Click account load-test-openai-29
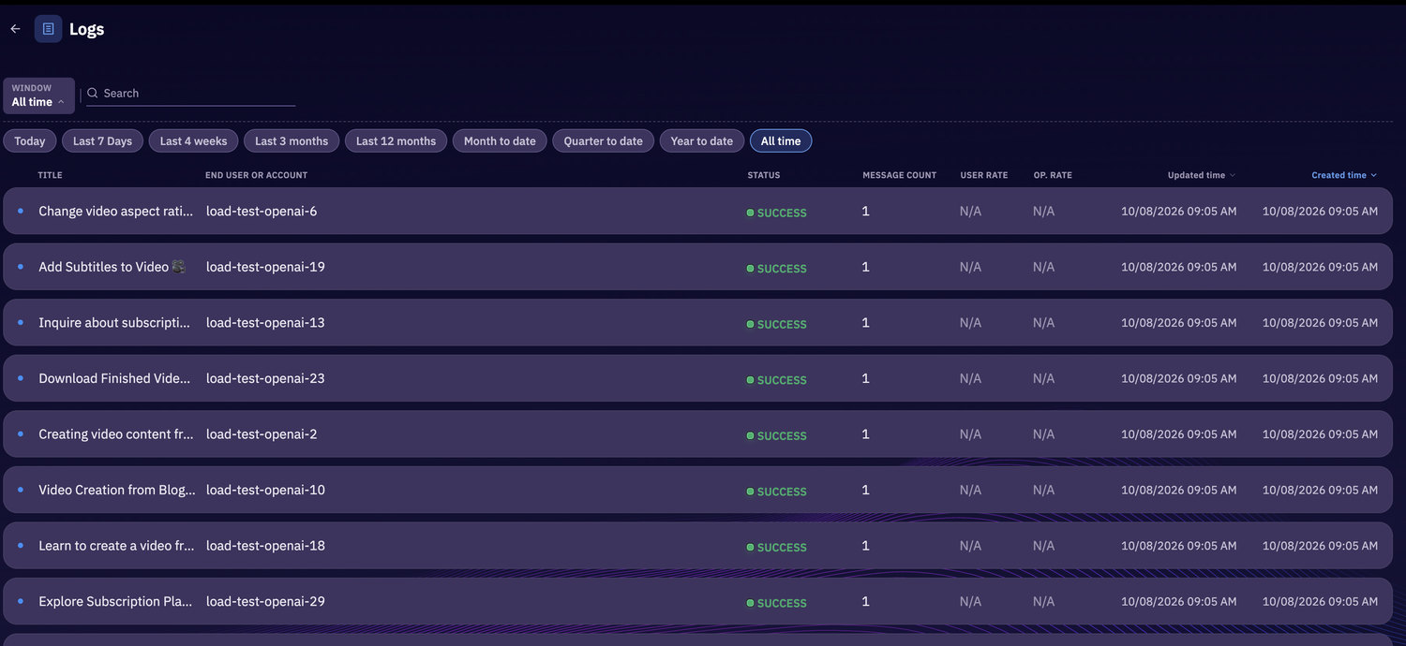Image resolution: width=1406 pixels, height=646 pixels. click(x=265, y=601)
